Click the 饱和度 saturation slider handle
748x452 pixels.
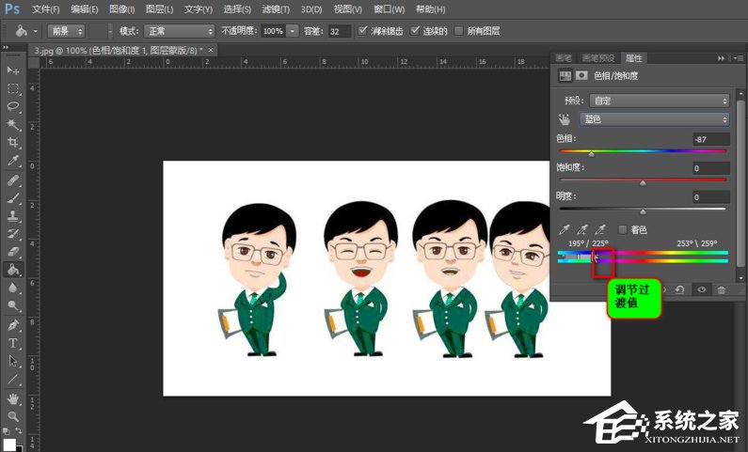point(643,183)
